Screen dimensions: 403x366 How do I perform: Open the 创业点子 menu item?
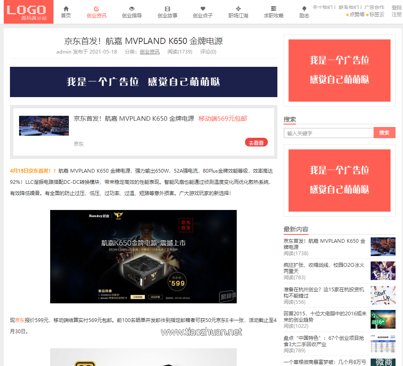pos(203,15)
